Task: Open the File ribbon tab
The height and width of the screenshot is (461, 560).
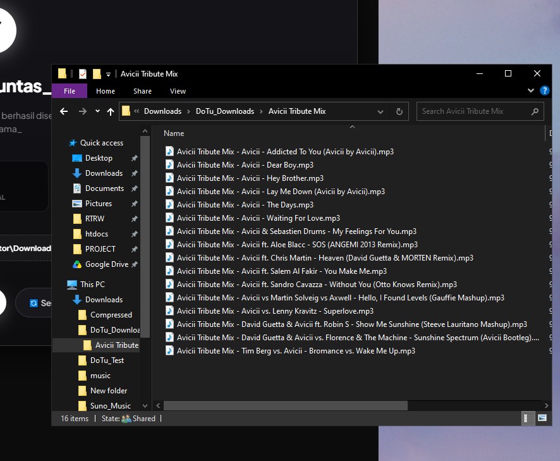Action: [x=70, y=91]
